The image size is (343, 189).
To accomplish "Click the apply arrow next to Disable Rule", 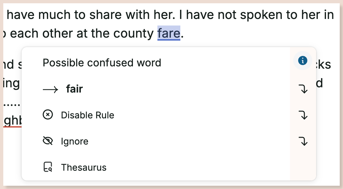I will coord(303,115).
